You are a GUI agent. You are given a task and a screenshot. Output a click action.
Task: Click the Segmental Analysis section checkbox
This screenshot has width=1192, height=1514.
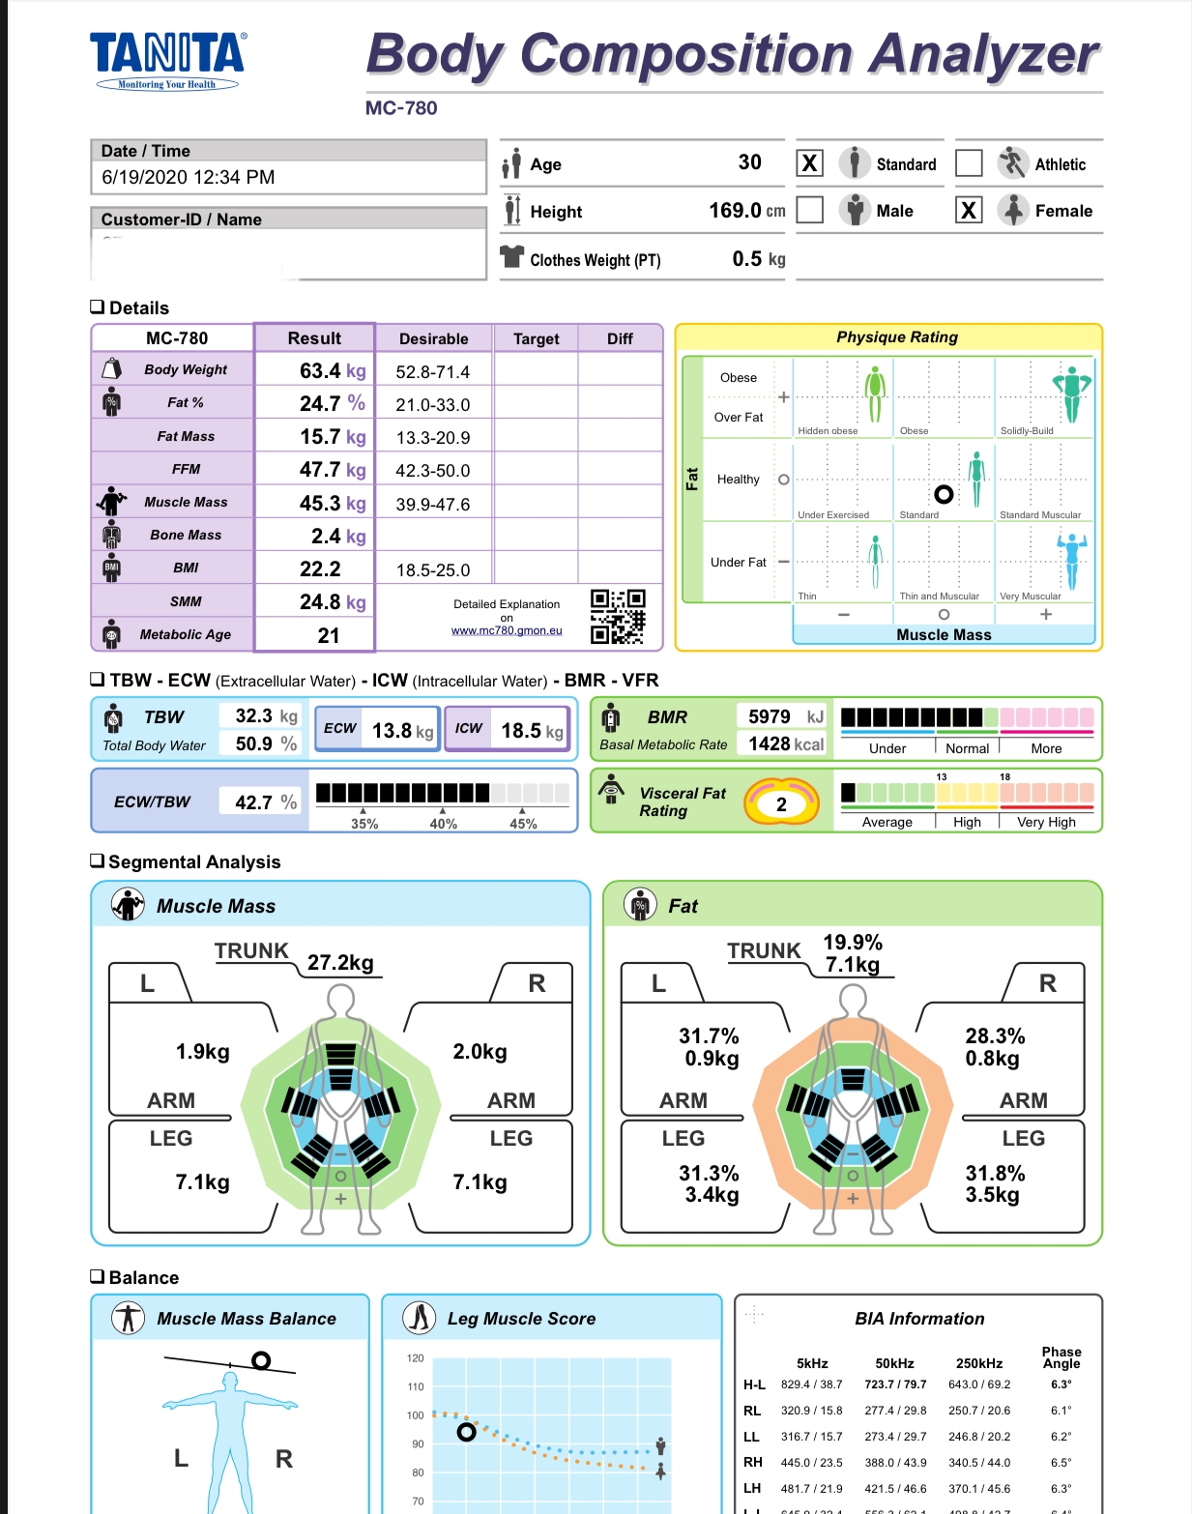pos(97,860)
